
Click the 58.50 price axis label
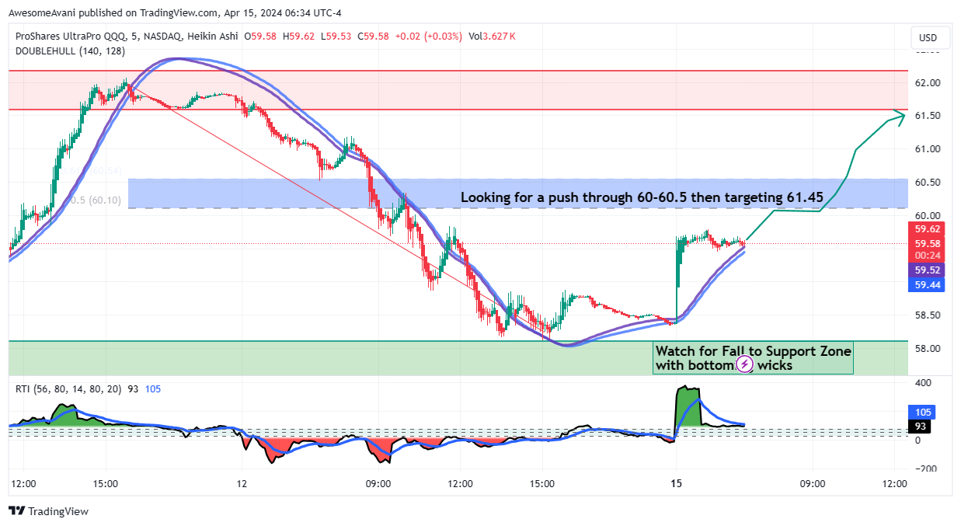point(927,315)
